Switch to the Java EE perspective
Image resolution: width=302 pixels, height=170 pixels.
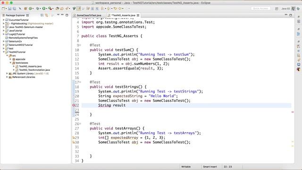(285, 8)
